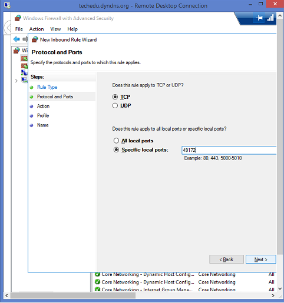Viewport: 284px width, 303px height.
Task: Minimize the Remote Desktop Connection window
Action: pos(250,5)
